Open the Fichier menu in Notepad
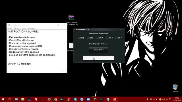The height and width of the screenshot is (102, 182). 10,28
